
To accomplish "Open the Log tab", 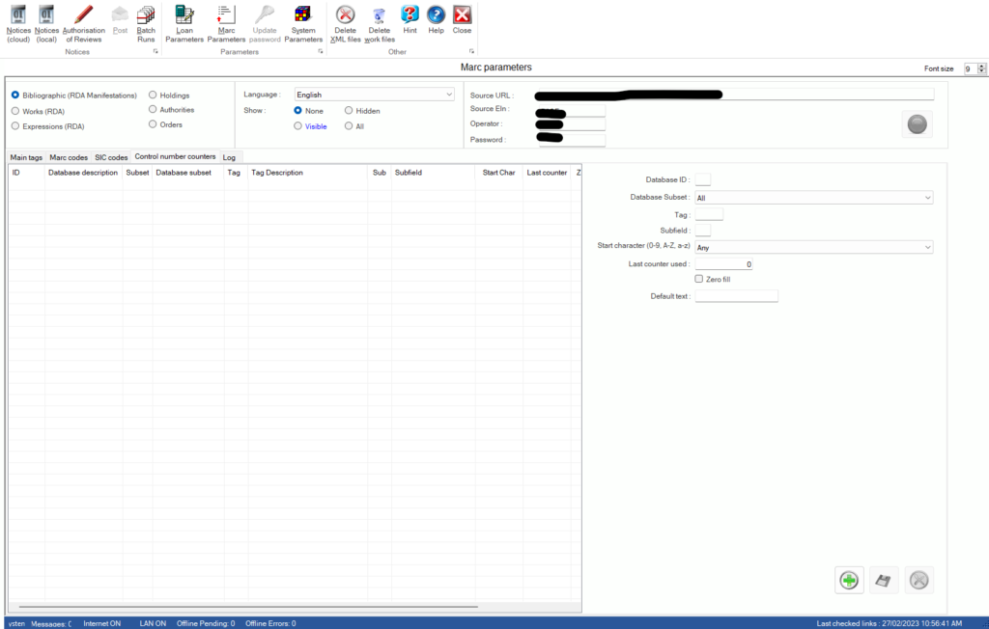I will click(229, 156).
